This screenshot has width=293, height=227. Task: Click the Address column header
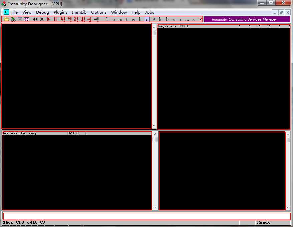point(11,133)
